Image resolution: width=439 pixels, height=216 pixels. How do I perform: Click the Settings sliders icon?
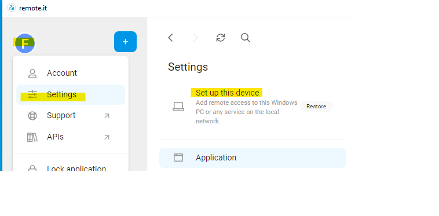tap(32, 94)
